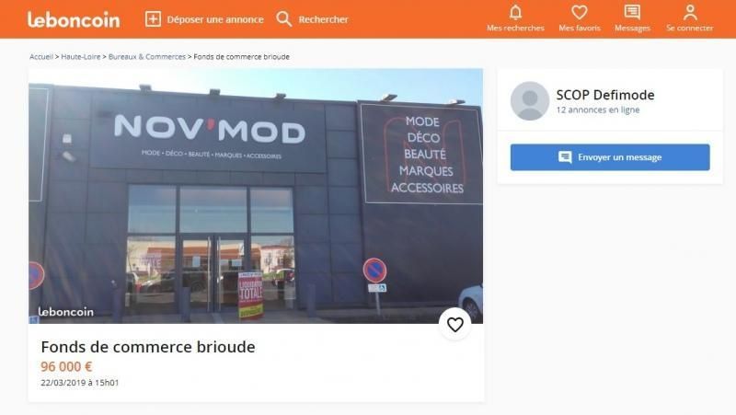Click the person icon to sign in
The image size is (736, 415).
coord(690,12)
